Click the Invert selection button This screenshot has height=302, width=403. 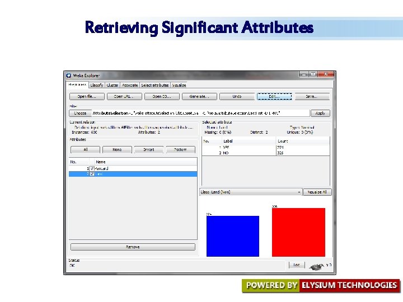point(149,149)
